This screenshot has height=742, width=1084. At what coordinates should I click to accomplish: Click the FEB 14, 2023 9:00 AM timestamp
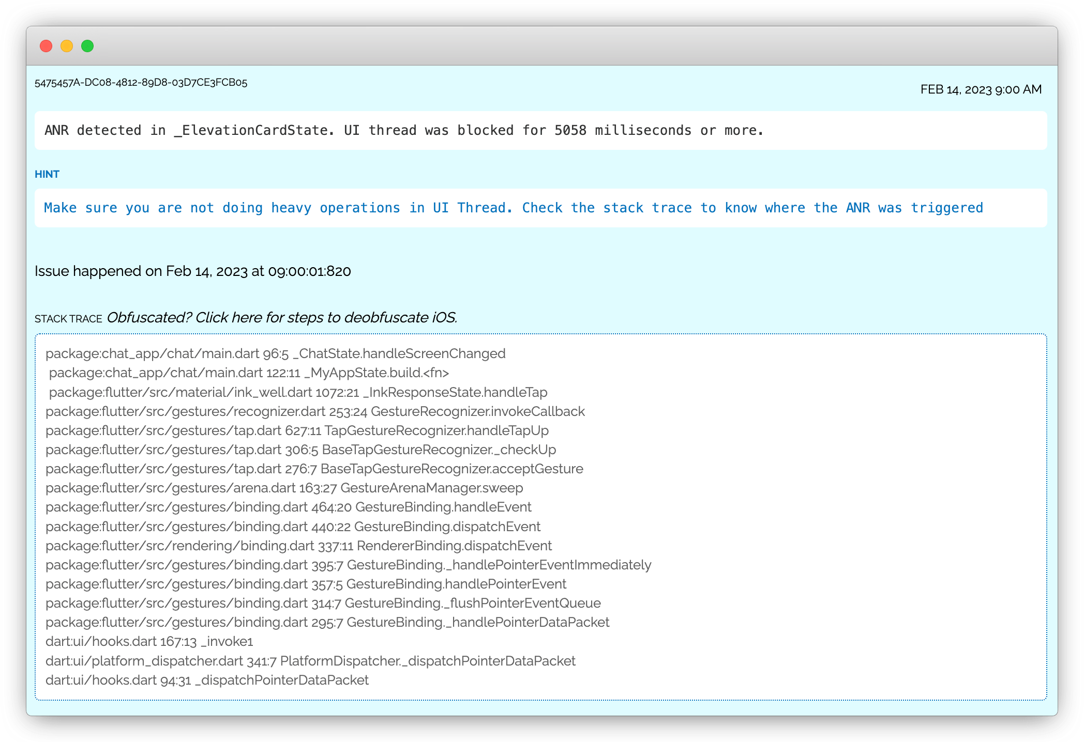point(980,89)
